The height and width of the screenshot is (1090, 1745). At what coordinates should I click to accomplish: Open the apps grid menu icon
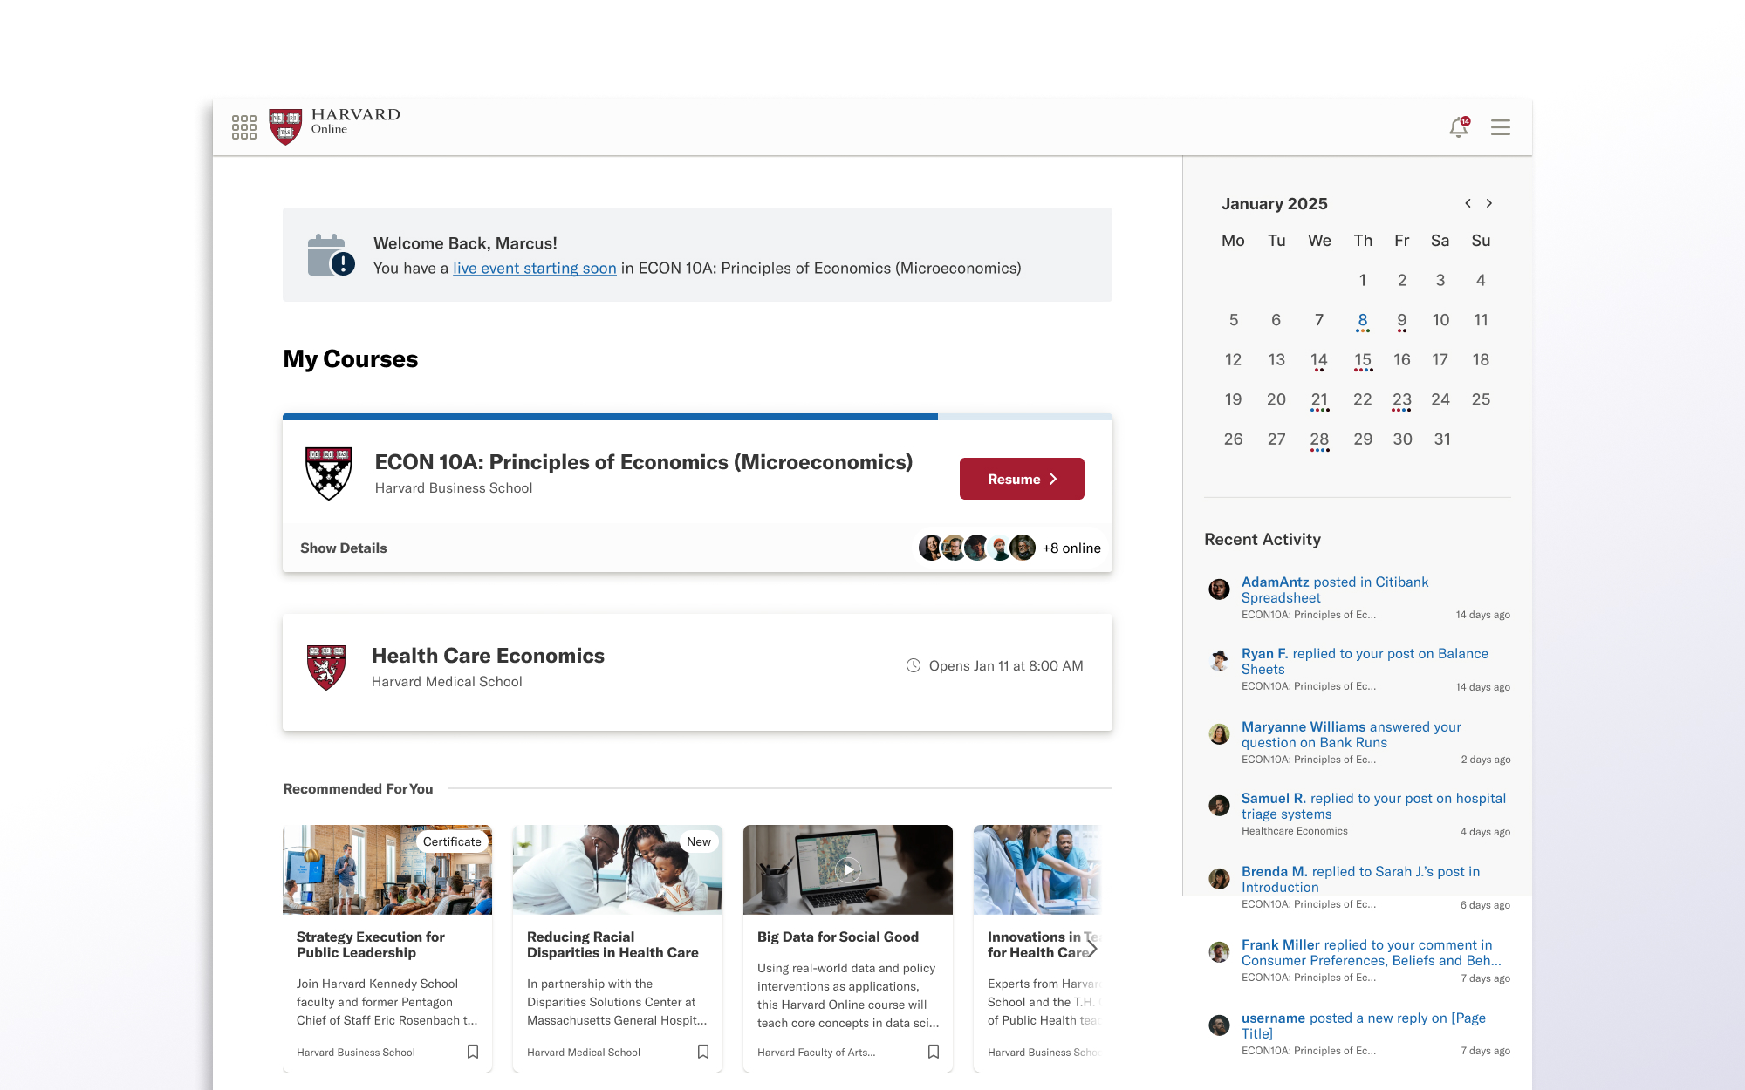(x=244, y=127)
